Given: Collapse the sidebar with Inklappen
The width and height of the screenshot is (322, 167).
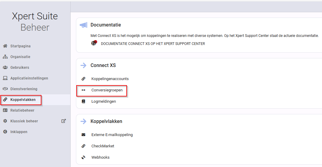Looking at the screenshot, I should 19,132.
